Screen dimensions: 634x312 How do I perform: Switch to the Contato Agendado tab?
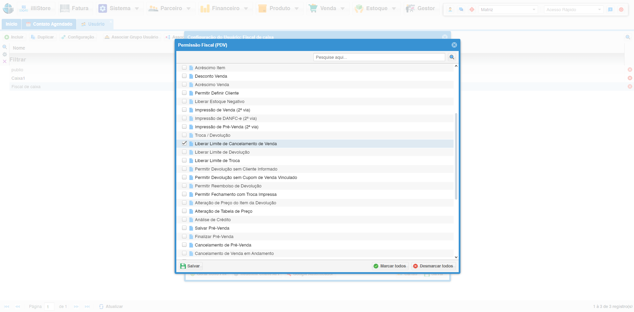(x=49, y=24)
